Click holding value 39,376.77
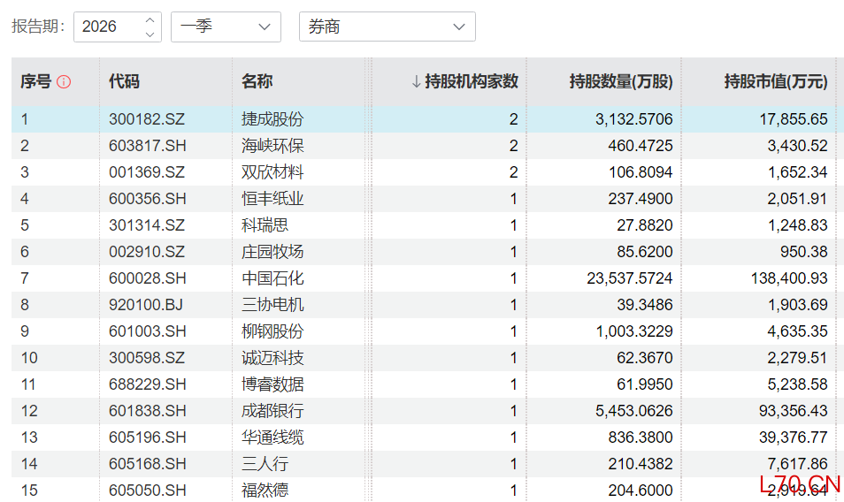Image resolution: width=844 pixels, height=502 pixels. pyautogui.click(x=794, y=437)
